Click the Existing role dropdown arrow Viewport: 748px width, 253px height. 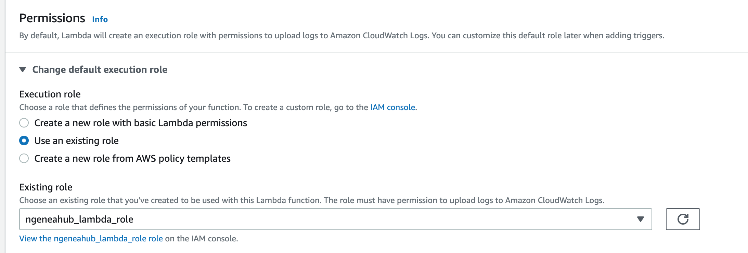pyautogui.click(x=640, y=219)
